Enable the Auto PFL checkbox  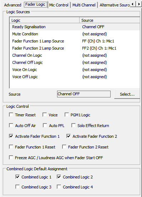(45, 125)
